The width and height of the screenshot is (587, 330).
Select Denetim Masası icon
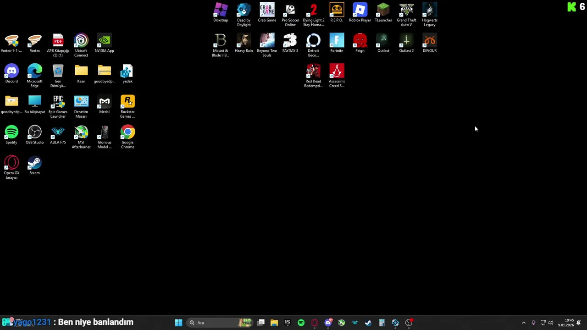81,106
